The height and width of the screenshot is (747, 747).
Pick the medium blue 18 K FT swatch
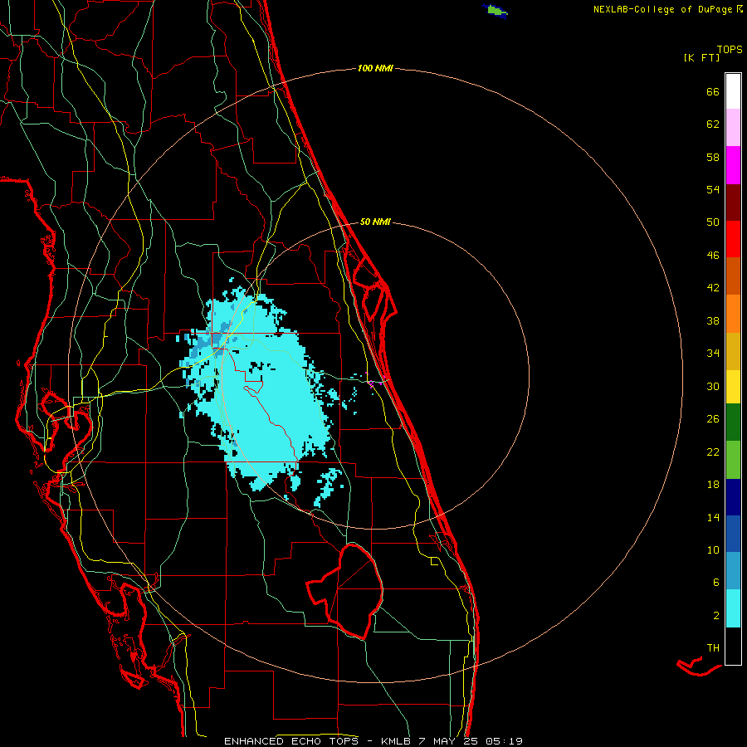pos(733,534)
